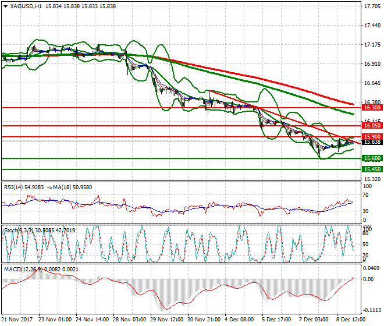The height and width of the screenshot is (326, 384).
Task: Select the XAGUSD,H1 chart title text
Action: [x=26, y=6]
